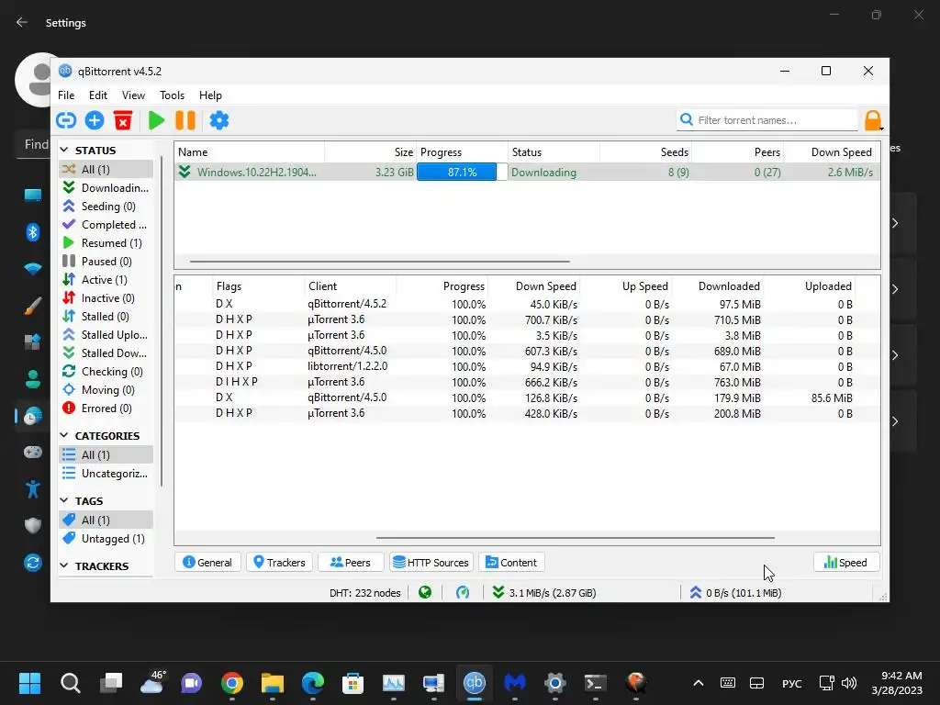The height and width of the screenshot is (705, 940).
Task: Click back arrow in Settings window
Action: (22, 22)
